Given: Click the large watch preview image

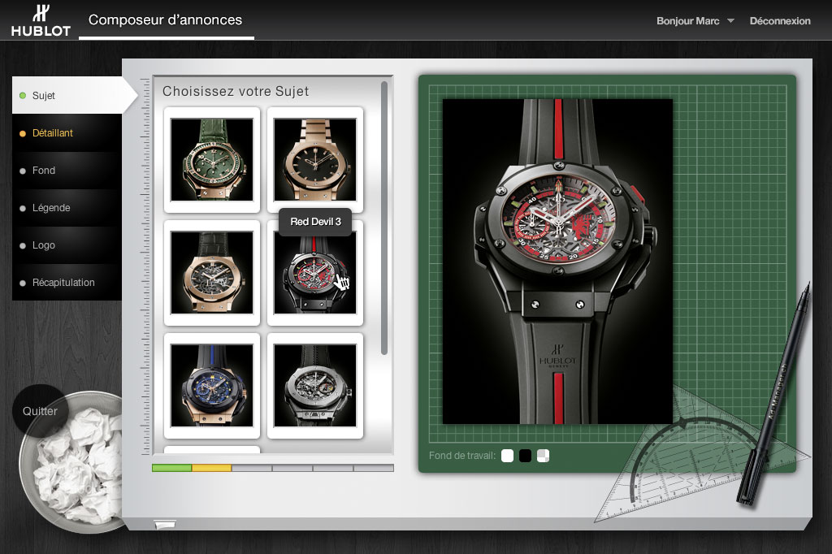Looking at the screenshot, I should [557, 262].
